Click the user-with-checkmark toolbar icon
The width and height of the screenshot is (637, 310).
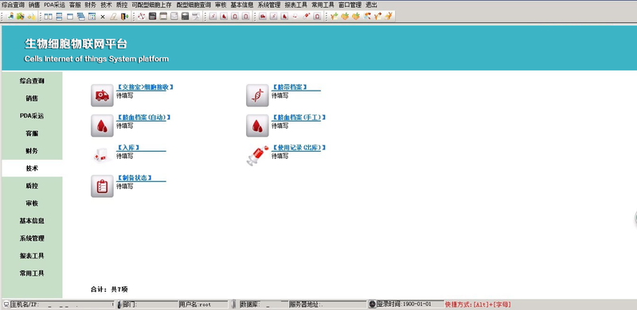tap(10, 16)
